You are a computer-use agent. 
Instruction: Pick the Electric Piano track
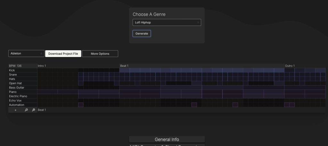pyautogui.click(x=18, y=96)
